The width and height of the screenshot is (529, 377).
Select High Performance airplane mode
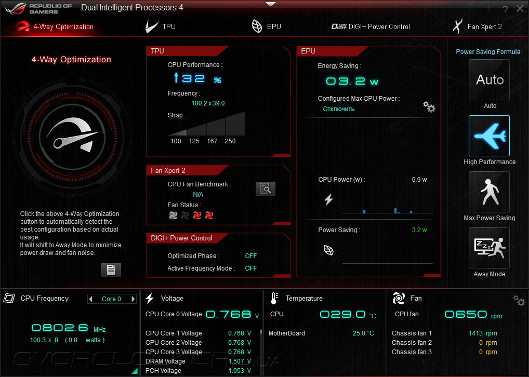point(489,136)
